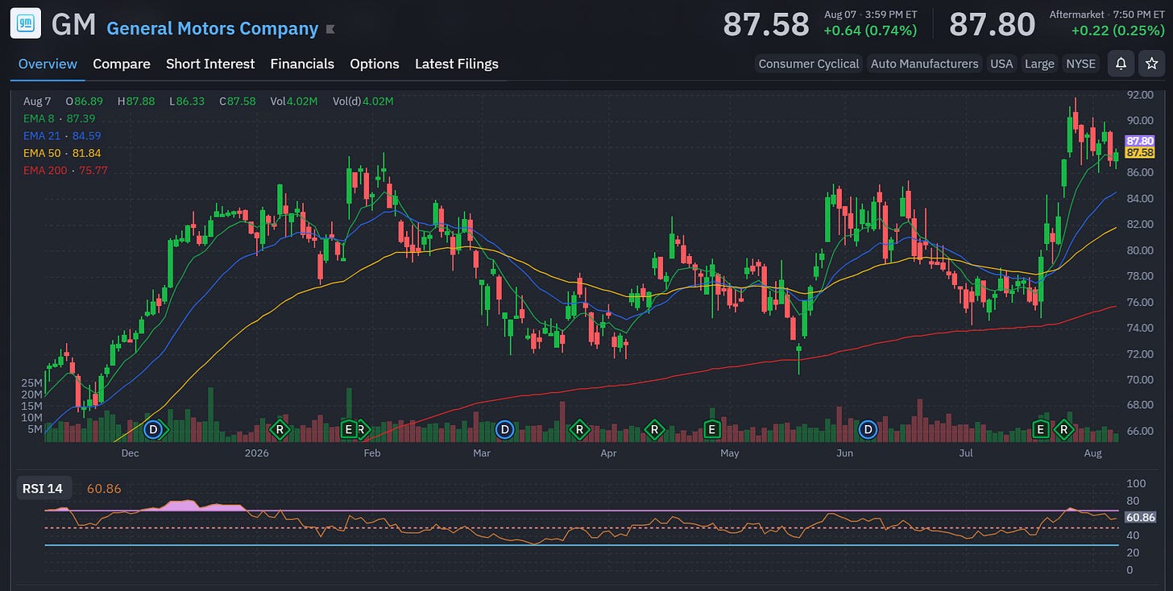The height and width of the screenshot is (591, 1173).
Task: Select the Consumer Cyclical sector tag
Action: (x=809, y=64)
